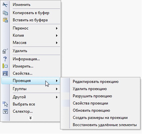Click the paste-from-clipboard icon

click(x=5, y=20)
